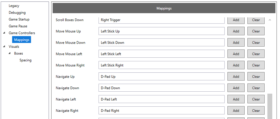Clear the Move Mouse Right mapping
280x119 pixels.
point(256,65)
